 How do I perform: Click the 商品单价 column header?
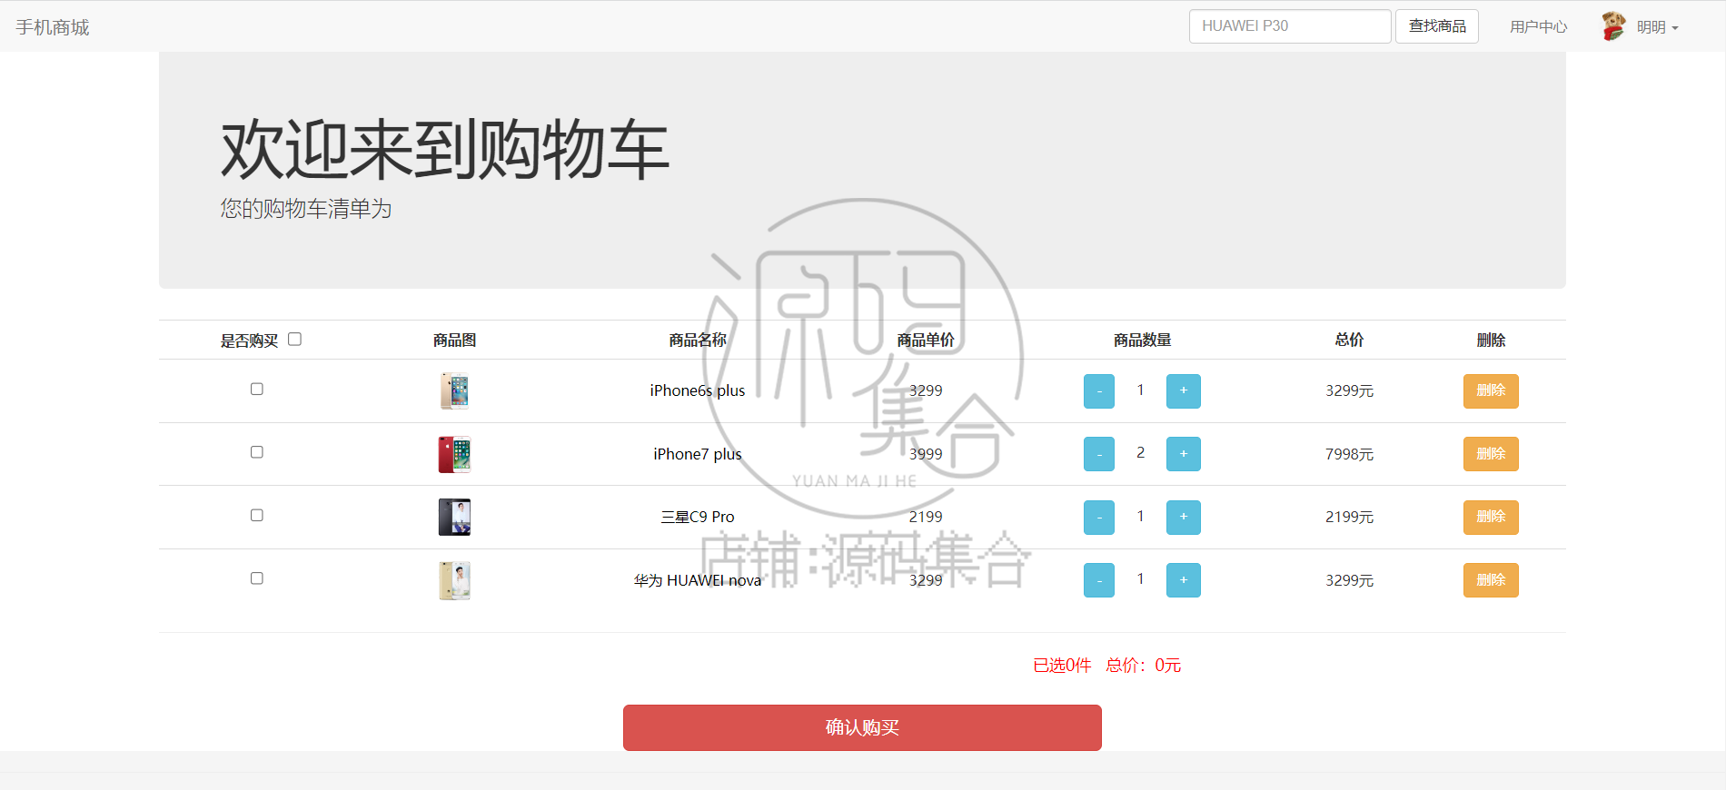click(x=926, y=341)
